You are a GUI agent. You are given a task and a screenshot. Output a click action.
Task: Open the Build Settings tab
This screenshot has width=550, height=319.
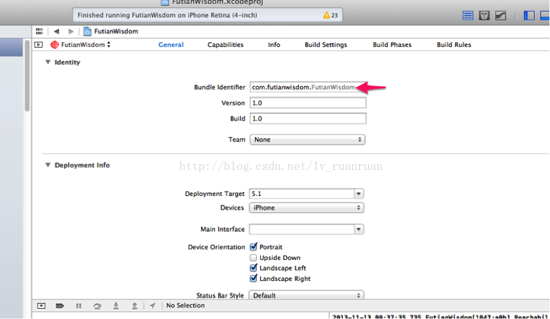[x=326, y=45]
